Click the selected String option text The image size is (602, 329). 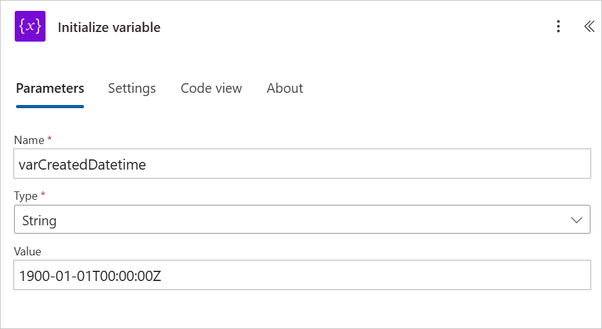(x=39, y=221)
